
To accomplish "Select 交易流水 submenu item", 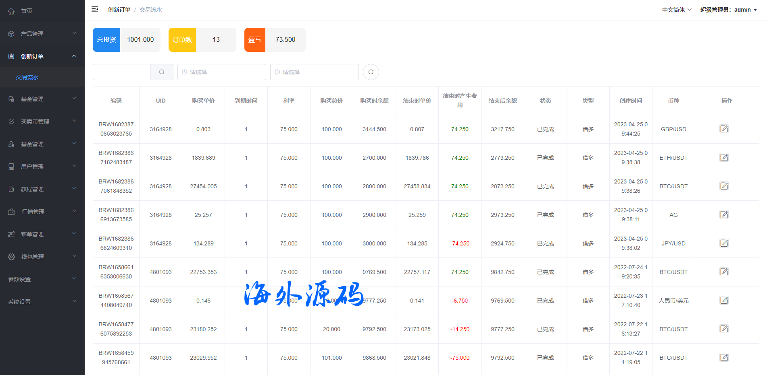I will point(27,77).
